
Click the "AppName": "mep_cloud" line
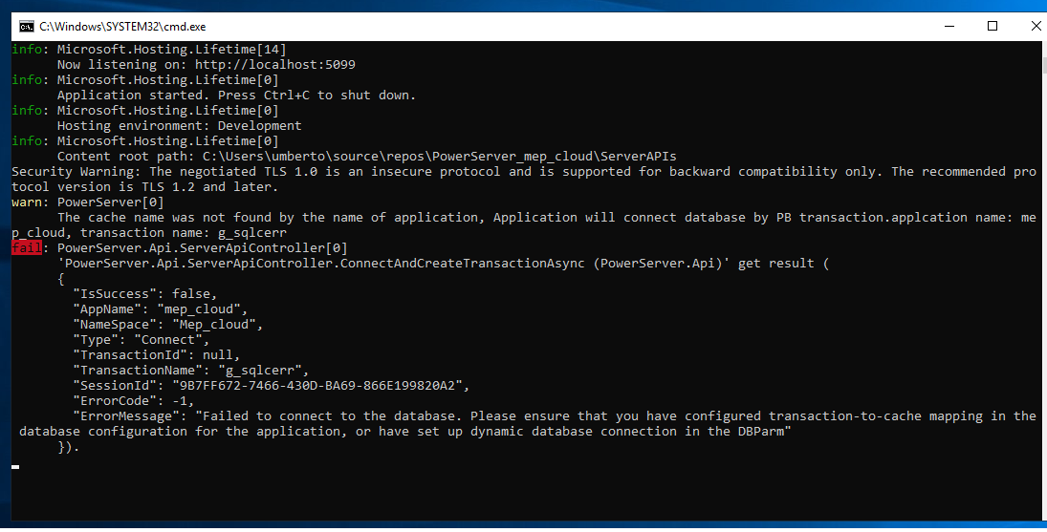[x=161, y=309]
